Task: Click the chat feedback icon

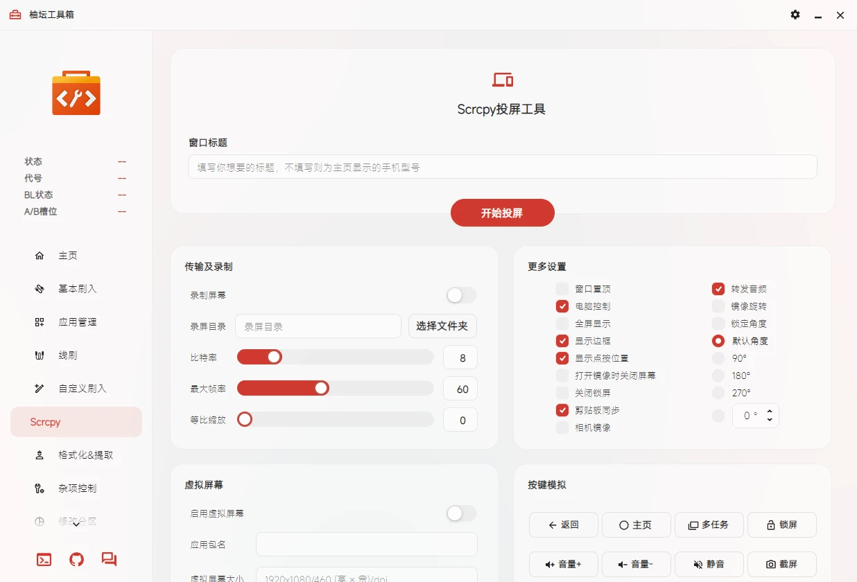Action: [x=109, y=560]
